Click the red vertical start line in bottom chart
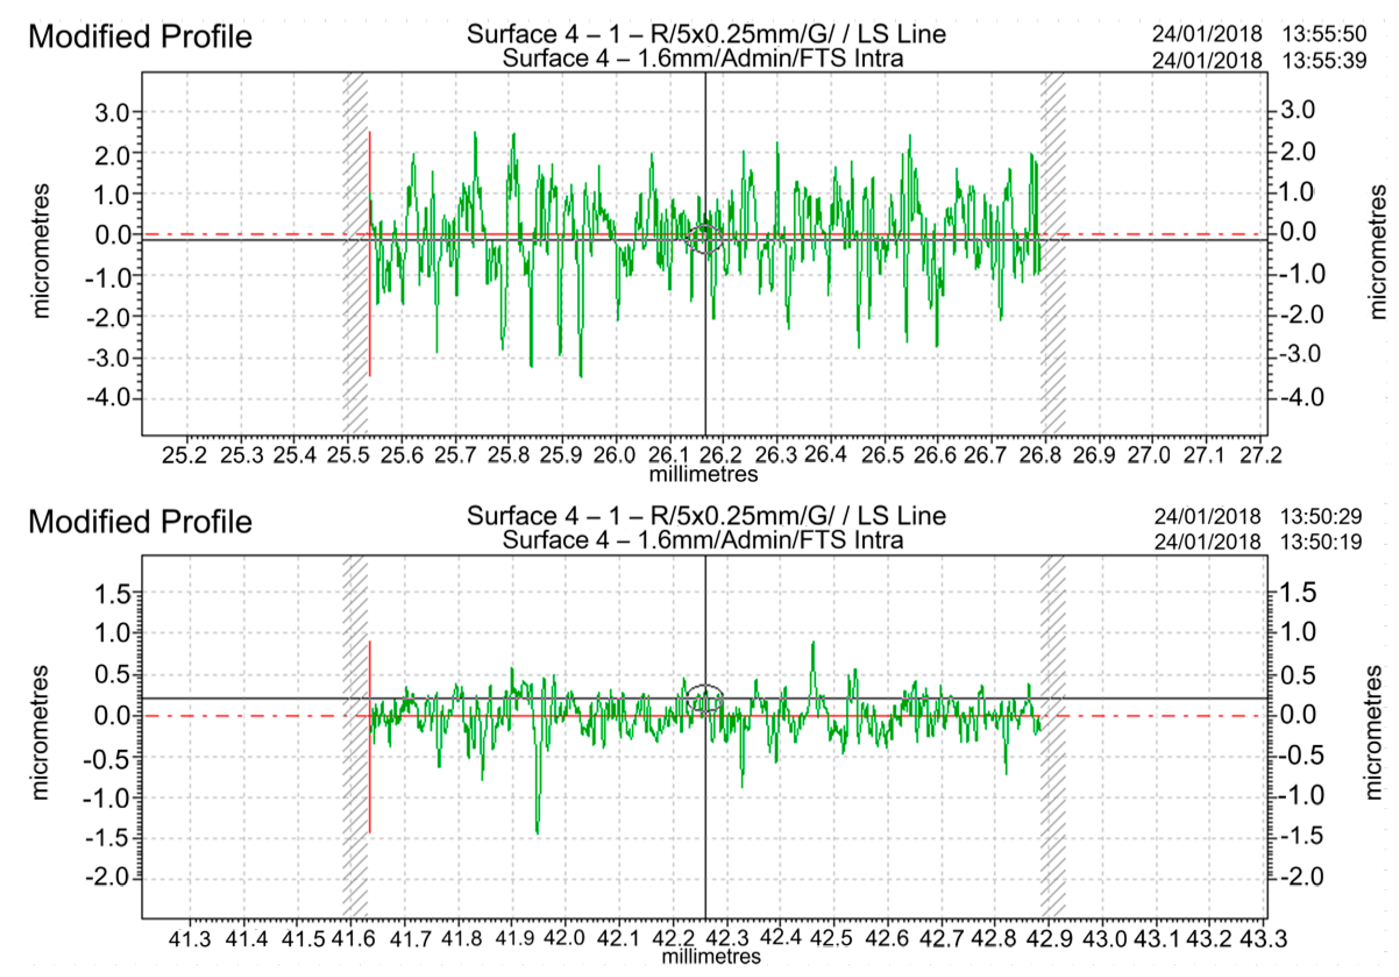Screen dimensions: 1399x977 pyautogui.click(x=370, y=786)
